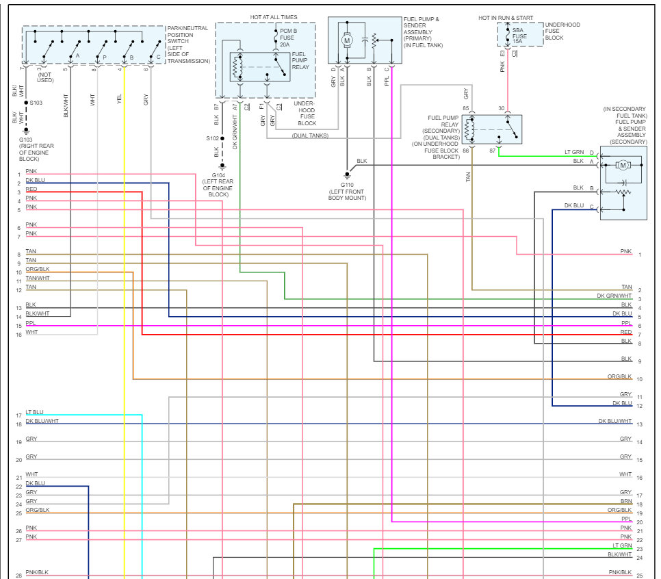Image resolution: width=661 pixels, height=579 pixels.
Task: Click relay terminal number 87
Action: (493, 151)
